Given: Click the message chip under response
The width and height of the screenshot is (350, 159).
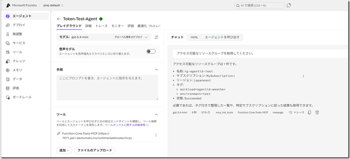Looking at the screenshot, I should [x=278, y=113].
